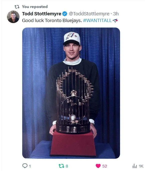Screen dimensions: 145x171
Task: Click the like count number 52
Action: click(x=104, y=166)
